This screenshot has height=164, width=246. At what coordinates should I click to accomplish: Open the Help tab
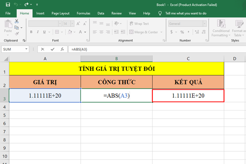147,13
